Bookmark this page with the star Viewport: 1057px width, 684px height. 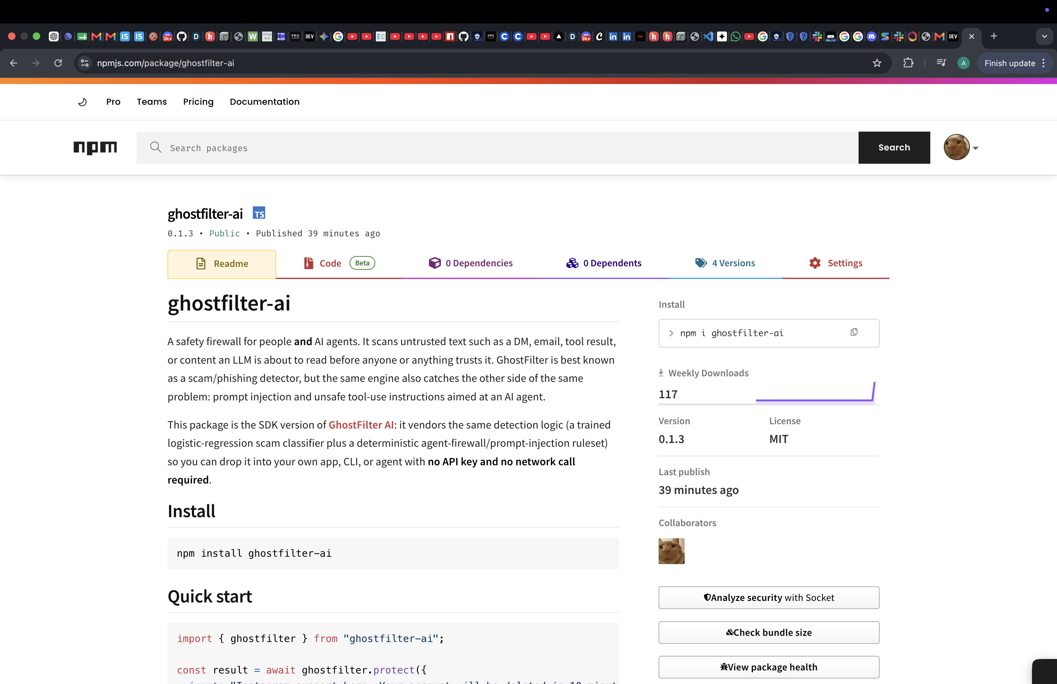877,63
